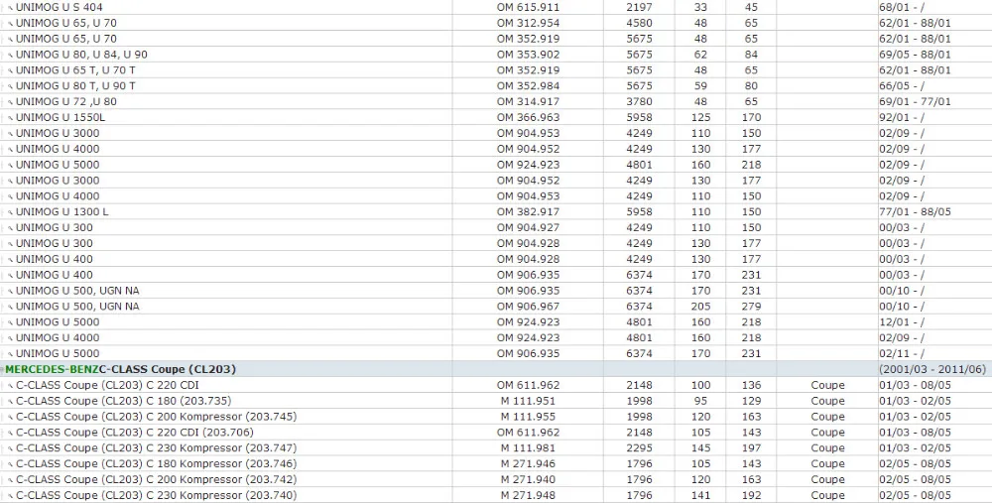Click displacement value 2295
The width and height of the screenshot is (992, 503).
pos(639,448)
